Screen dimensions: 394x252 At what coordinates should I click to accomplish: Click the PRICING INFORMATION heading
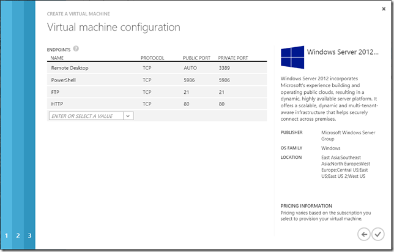click(x=307, y=206)
